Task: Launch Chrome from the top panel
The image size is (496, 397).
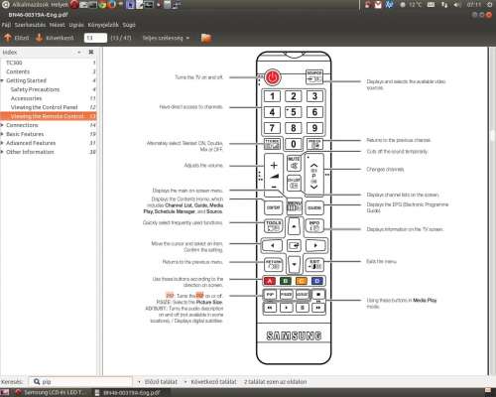Action: click(102, 5)
